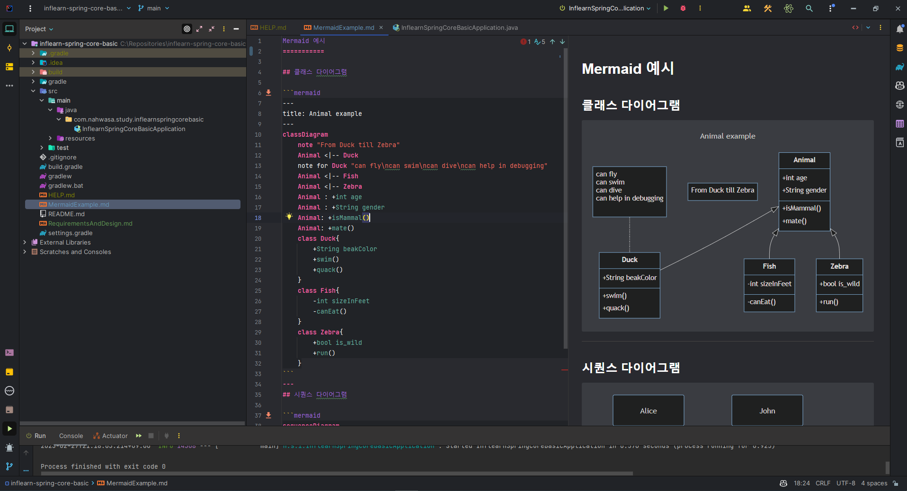
Task: Run InflearnSpringCoreBasicApplication with green play button
Action: tap(666, 8)
